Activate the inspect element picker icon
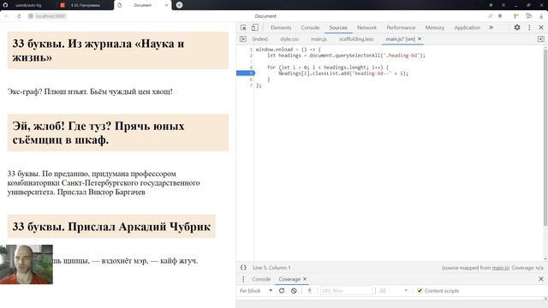 243,27
